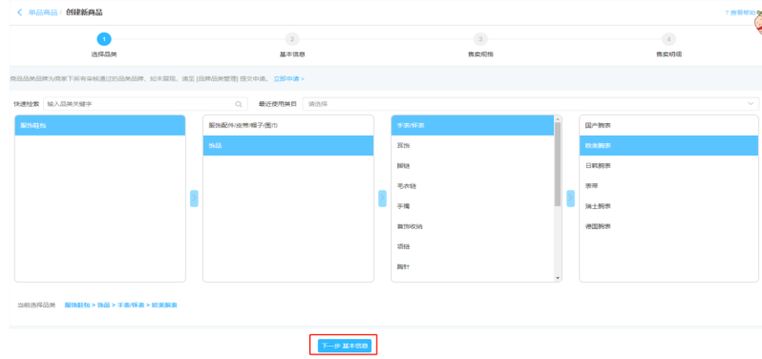762x359 pixels.
Task: Click the back arrow beside 单品商品
Action: coord(19,12)
